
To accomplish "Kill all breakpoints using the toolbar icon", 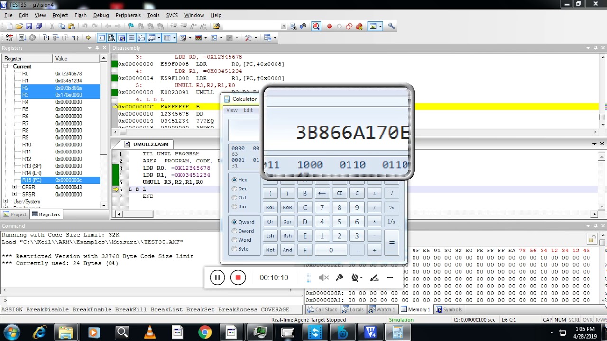I will coord(359,27).
